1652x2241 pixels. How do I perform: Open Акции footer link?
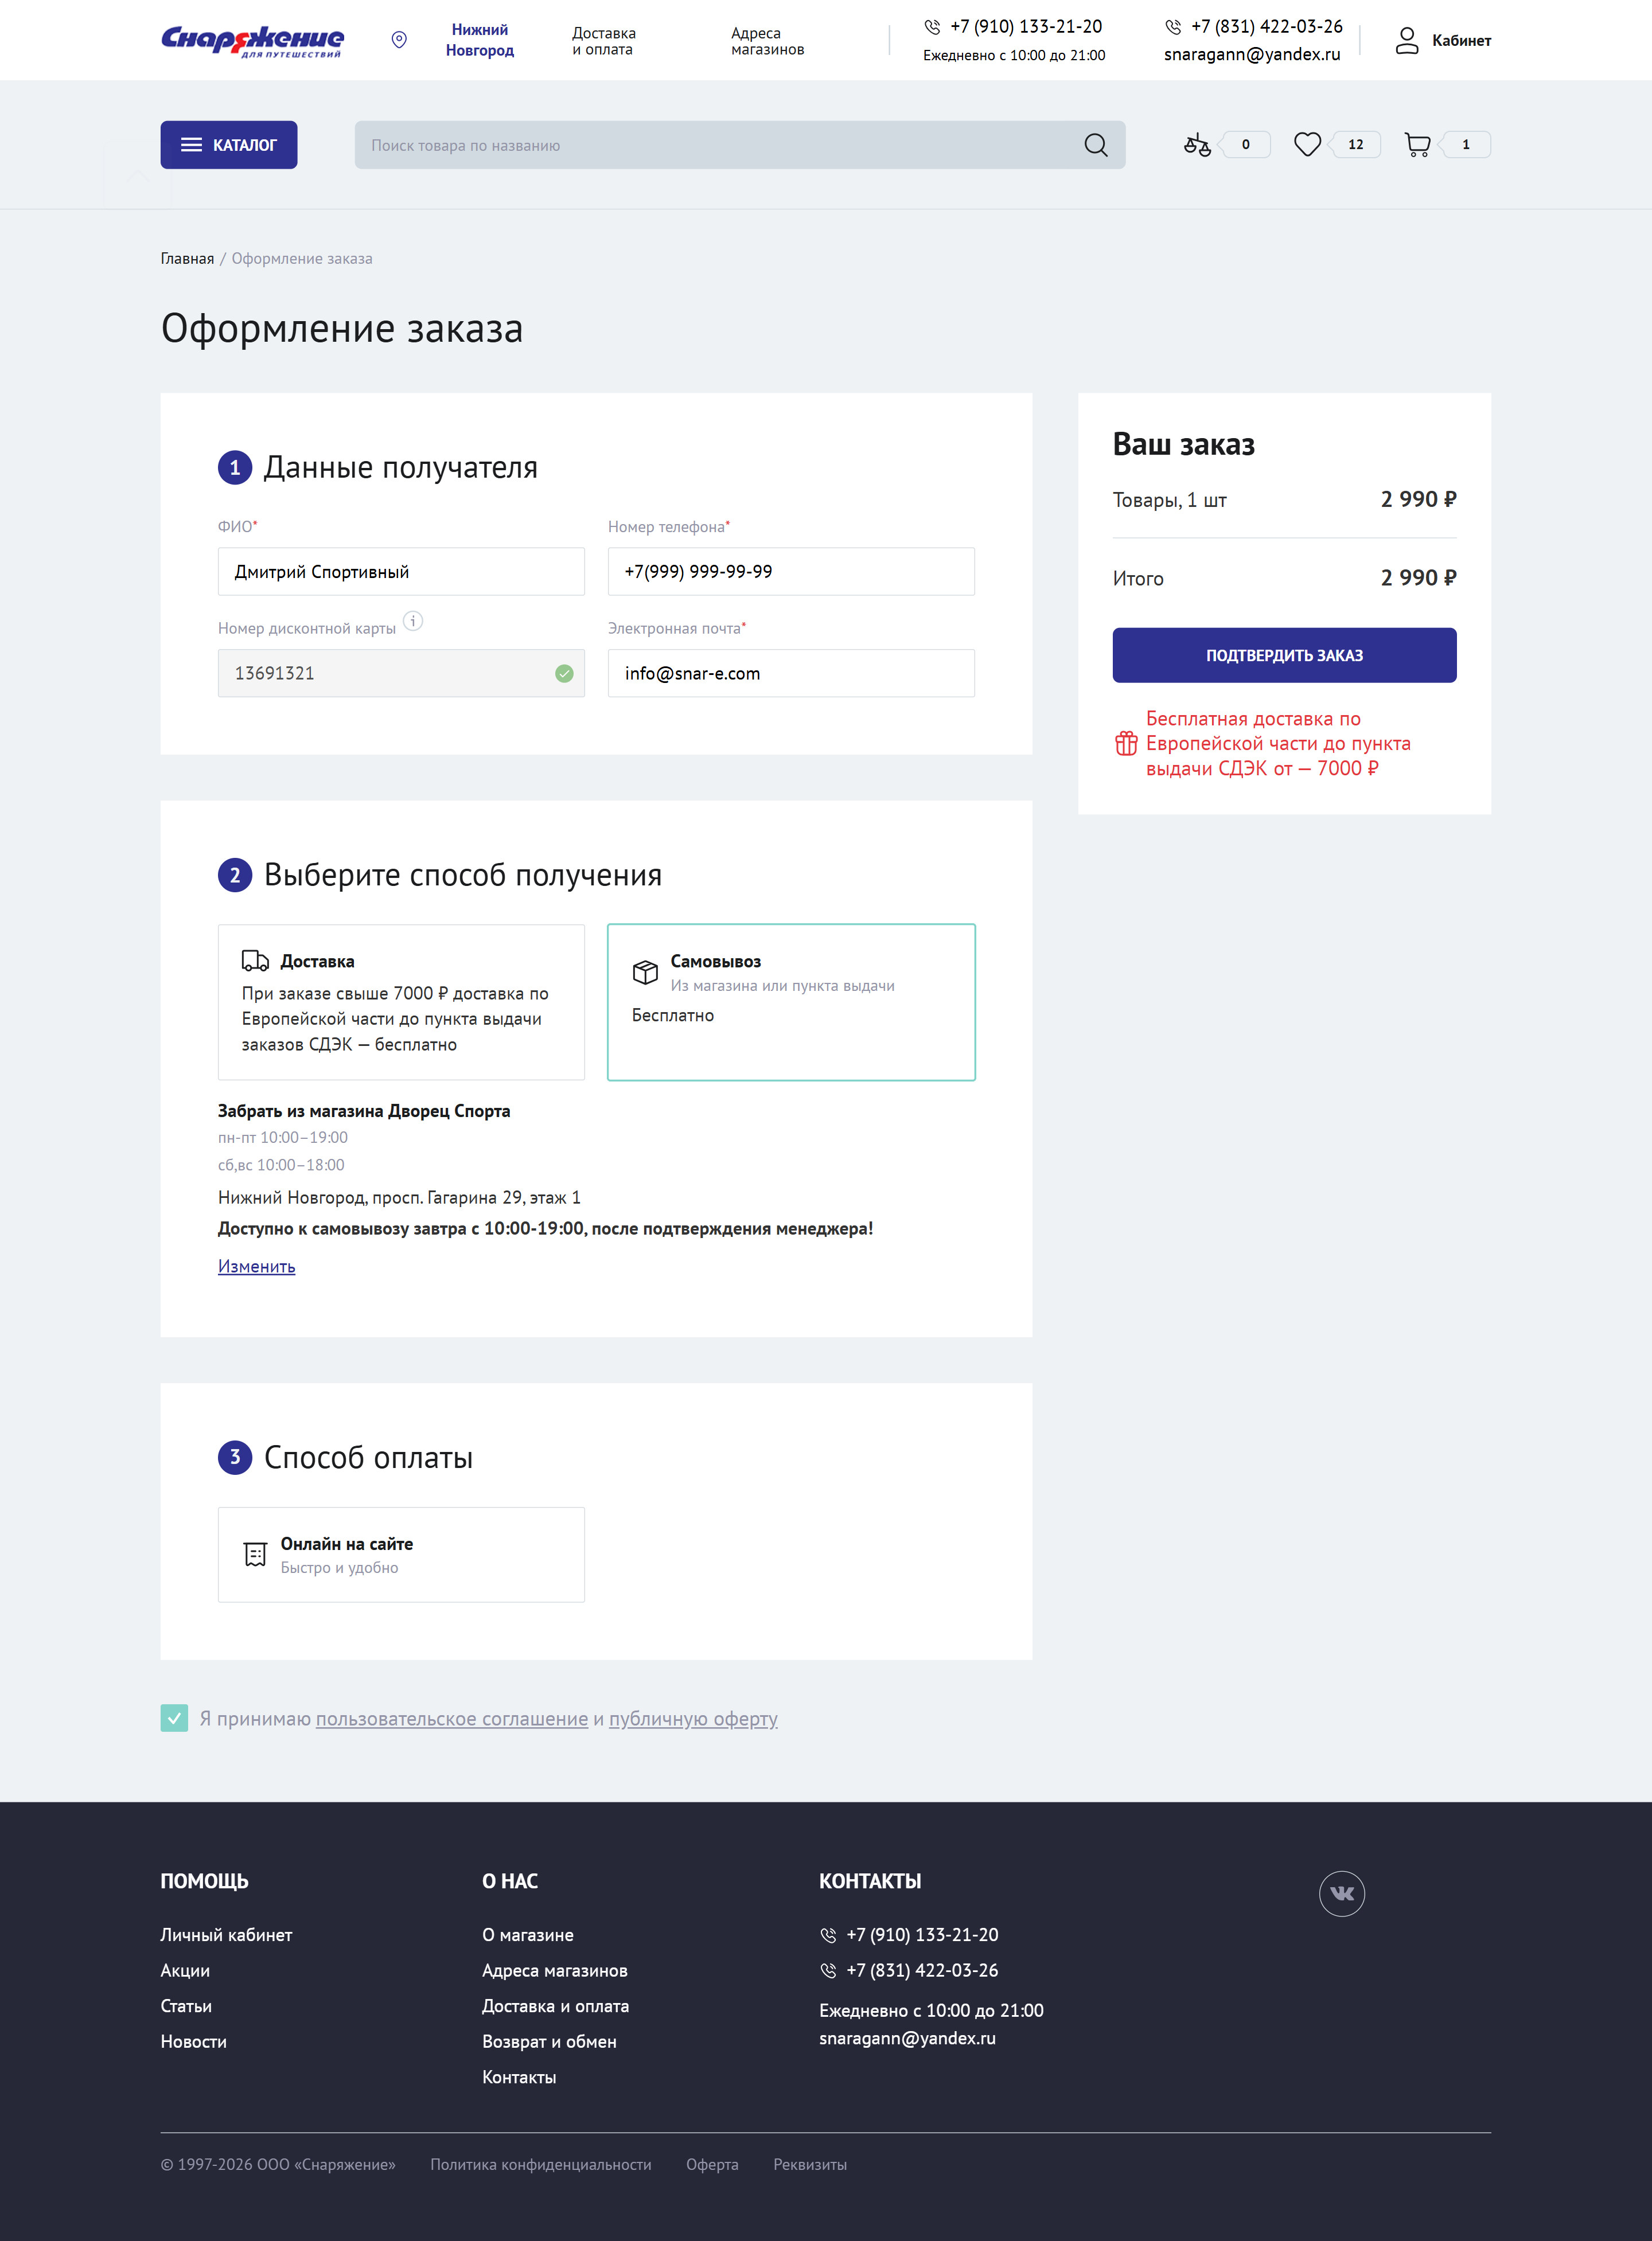point(185,1970)
